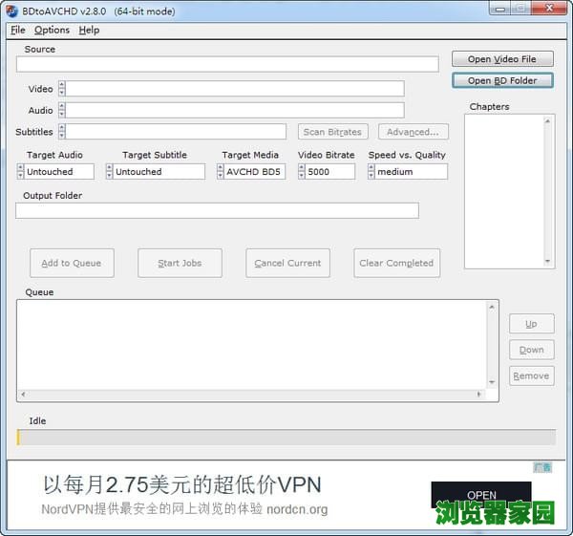Change Target Audio spinner from Untouched
The height and width of the screenshot is (536, 573).
click(21, 172)
